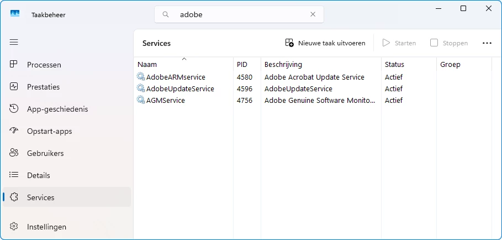Viewport: 502px width, 240px height.
Task: Click PID value 4756
Action: 245,100
